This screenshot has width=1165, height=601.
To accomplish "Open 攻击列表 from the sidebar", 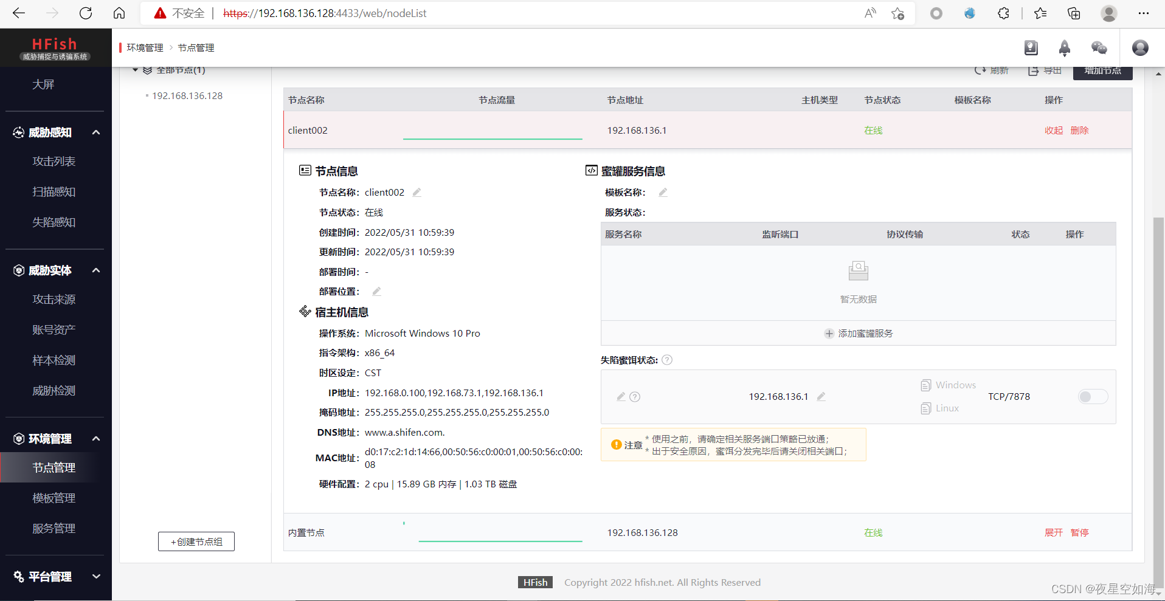I will point(54,160).
